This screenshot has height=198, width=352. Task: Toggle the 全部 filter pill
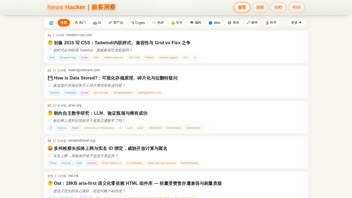click(64, 23)
